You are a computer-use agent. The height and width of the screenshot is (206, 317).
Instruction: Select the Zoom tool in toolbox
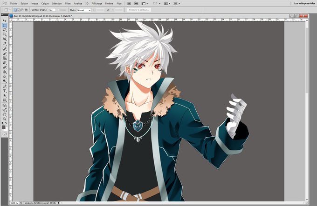[x=5, y=119]
